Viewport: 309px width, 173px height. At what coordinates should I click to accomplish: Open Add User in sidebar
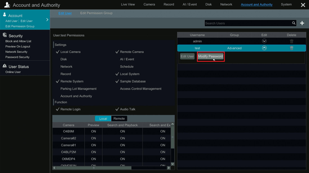[12, 21]
